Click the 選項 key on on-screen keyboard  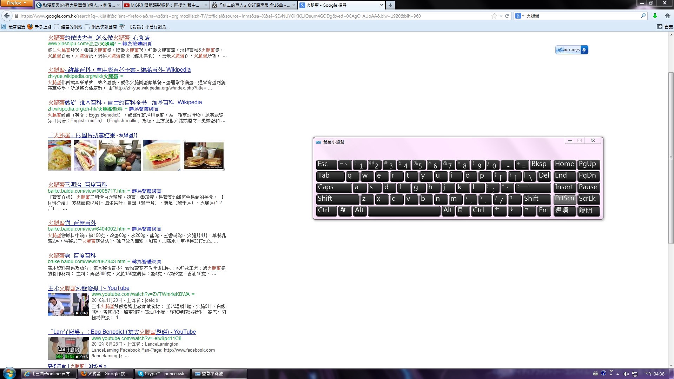click(565, 211)
